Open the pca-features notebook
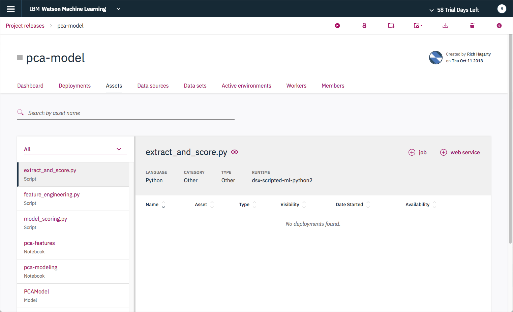The height and width of the screenshot is (312, 513). click(73, 247)
